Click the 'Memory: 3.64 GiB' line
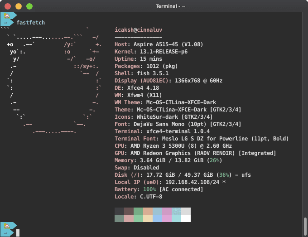 [168, 160]
